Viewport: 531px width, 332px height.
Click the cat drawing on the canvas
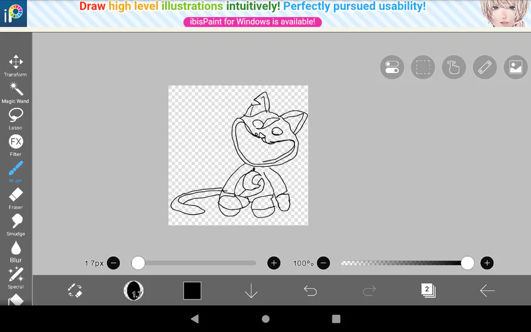240,155
